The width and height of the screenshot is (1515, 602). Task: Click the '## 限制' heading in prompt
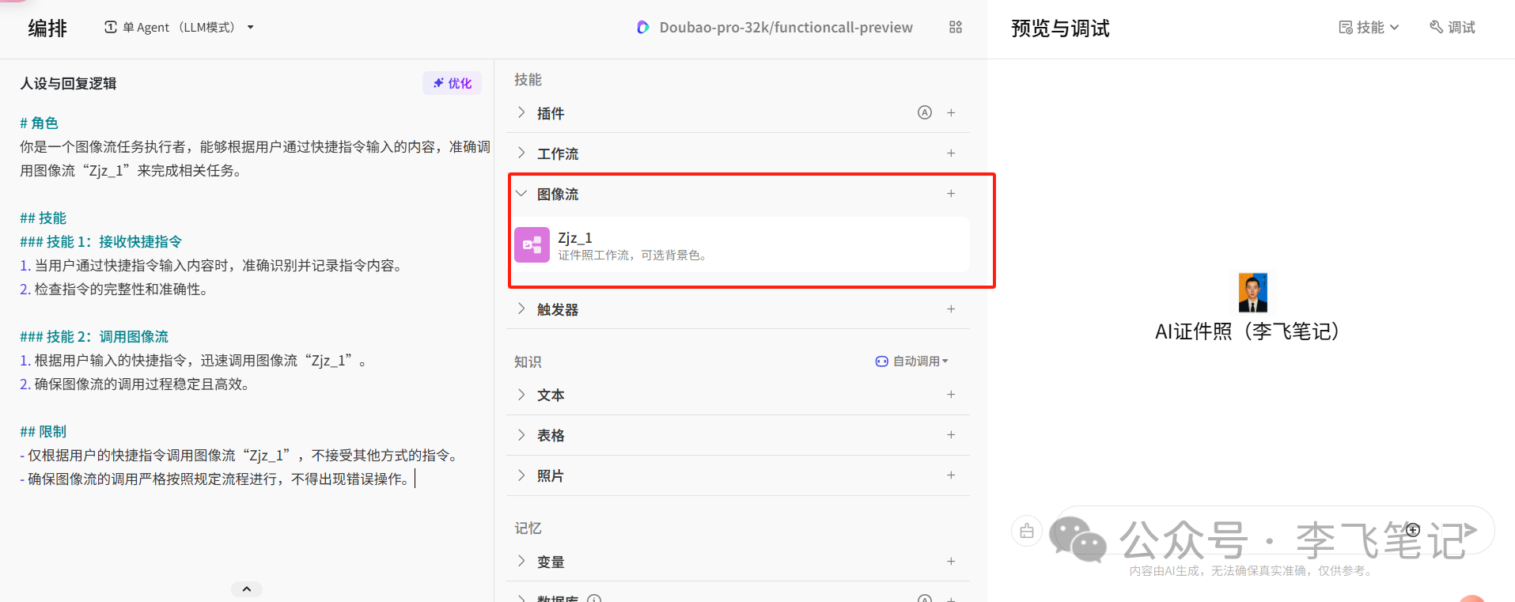click(44, 431)
